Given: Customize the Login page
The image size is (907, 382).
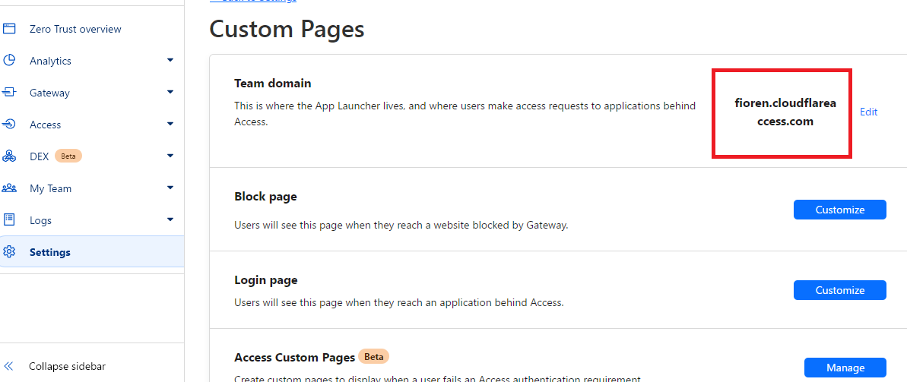Looking at the screenshot, I should coord(840,290).
